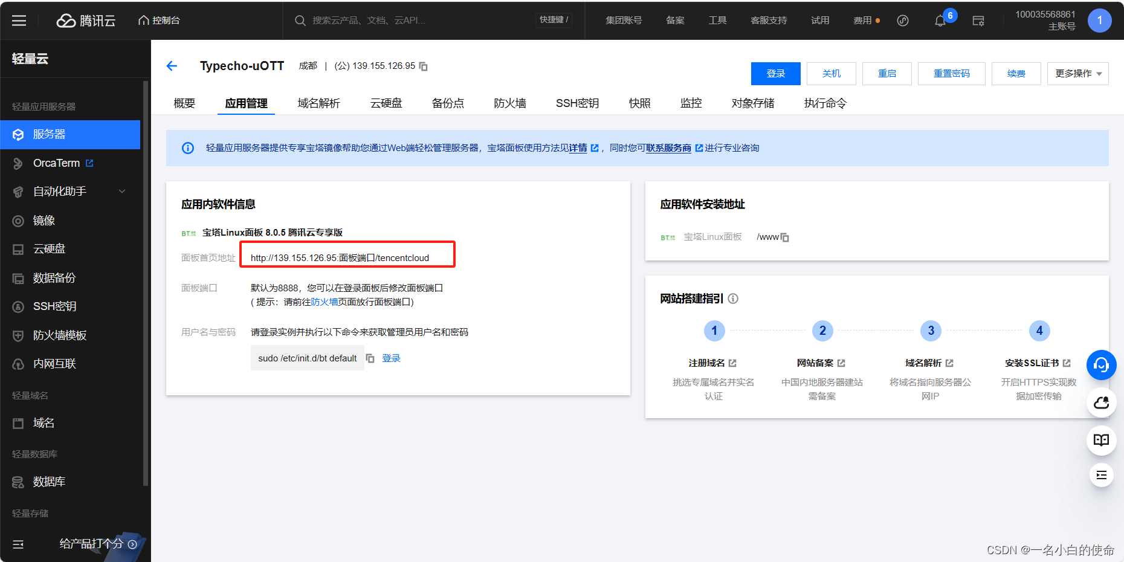1124x562 pixels.
Task: Open the 联系服务商 link
Action: click(x=668, y=148)
